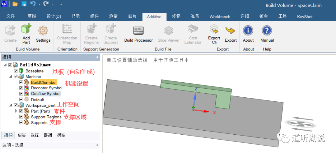The height and width of the screenshot is (153, 336).
Task: Click the Create Regions icon
Action: 91,29
